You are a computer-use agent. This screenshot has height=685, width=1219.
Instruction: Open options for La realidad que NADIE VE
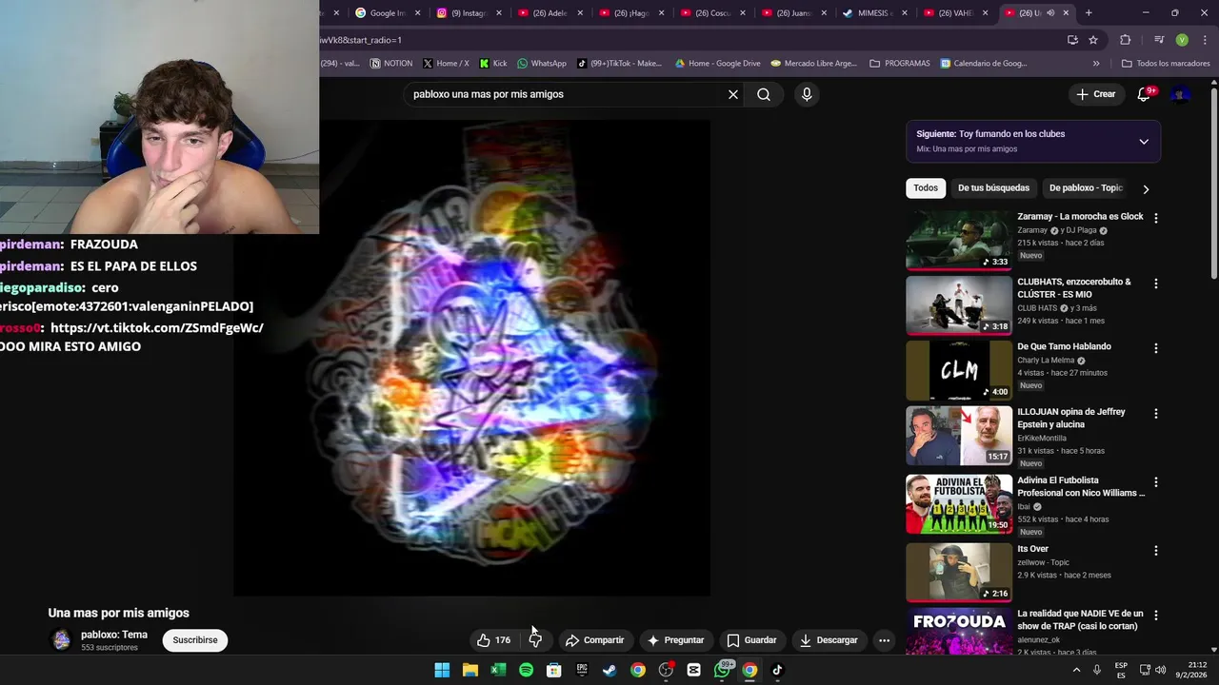pos(1156,616)
